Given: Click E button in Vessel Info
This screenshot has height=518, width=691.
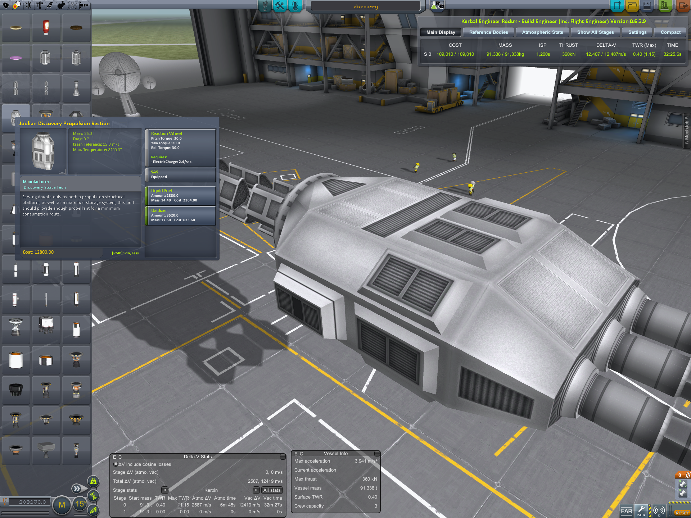Looking at the screenshot, I should [x=296, y=454].
